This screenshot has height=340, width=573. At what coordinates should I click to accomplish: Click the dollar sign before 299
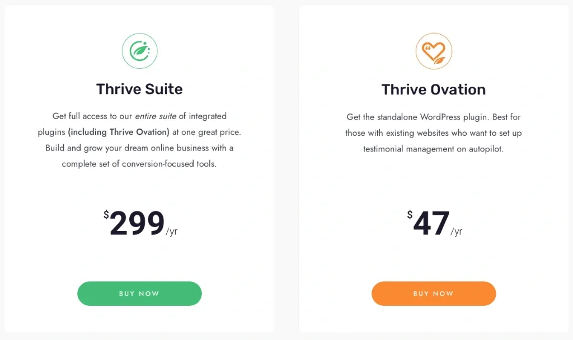point(106,214)
